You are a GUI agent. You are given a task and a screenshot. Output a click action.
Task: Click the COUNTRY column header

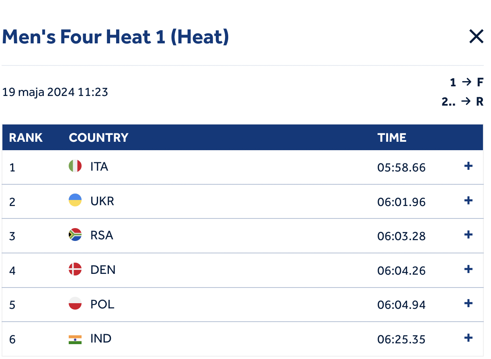[x=98, y=138]
